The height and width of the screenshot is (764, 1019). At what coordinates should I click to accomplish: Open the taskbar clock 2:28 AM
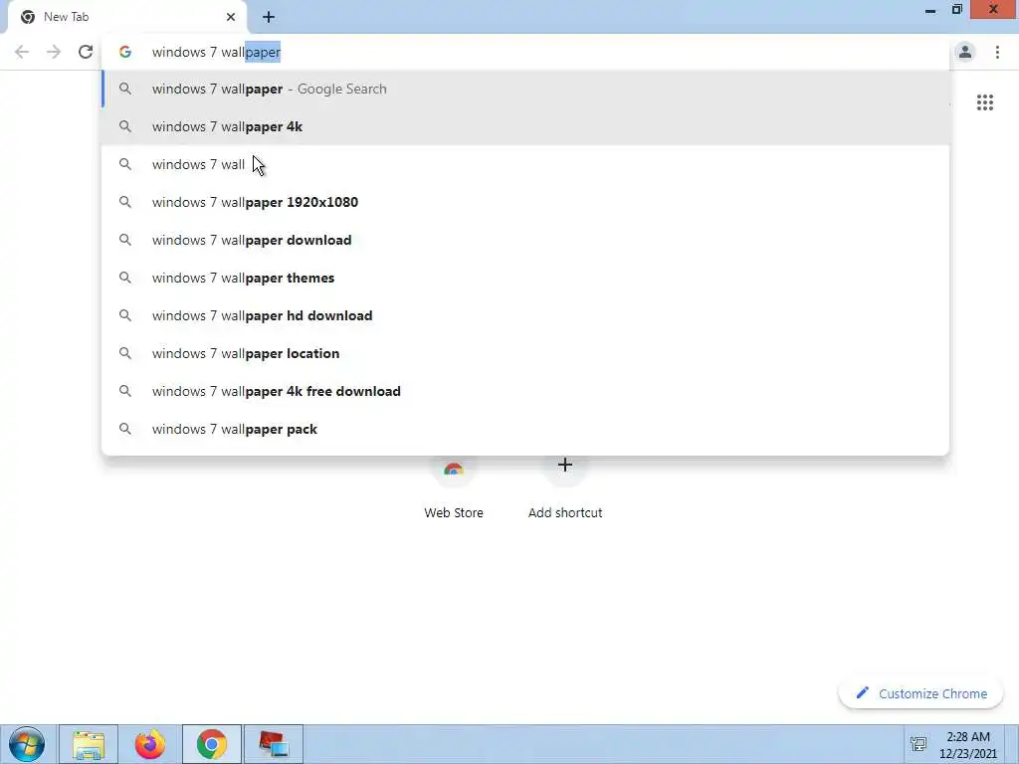[967, 744]
